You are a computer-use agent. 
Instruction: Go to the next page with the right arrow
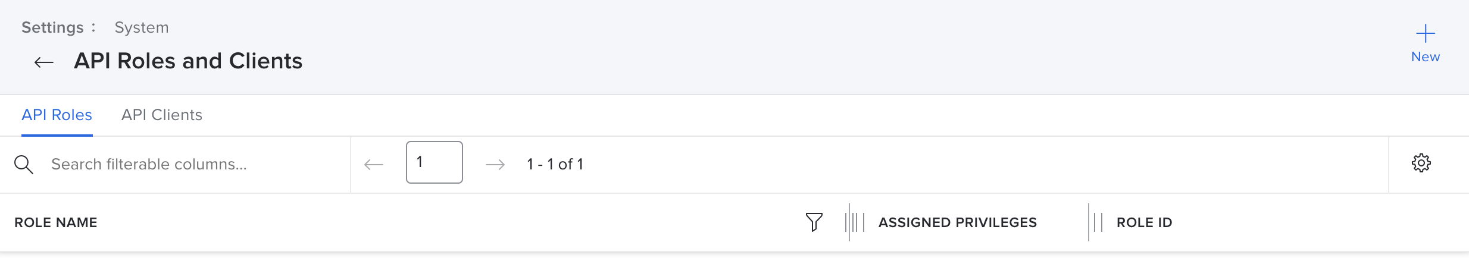click(x=495, y=165)
